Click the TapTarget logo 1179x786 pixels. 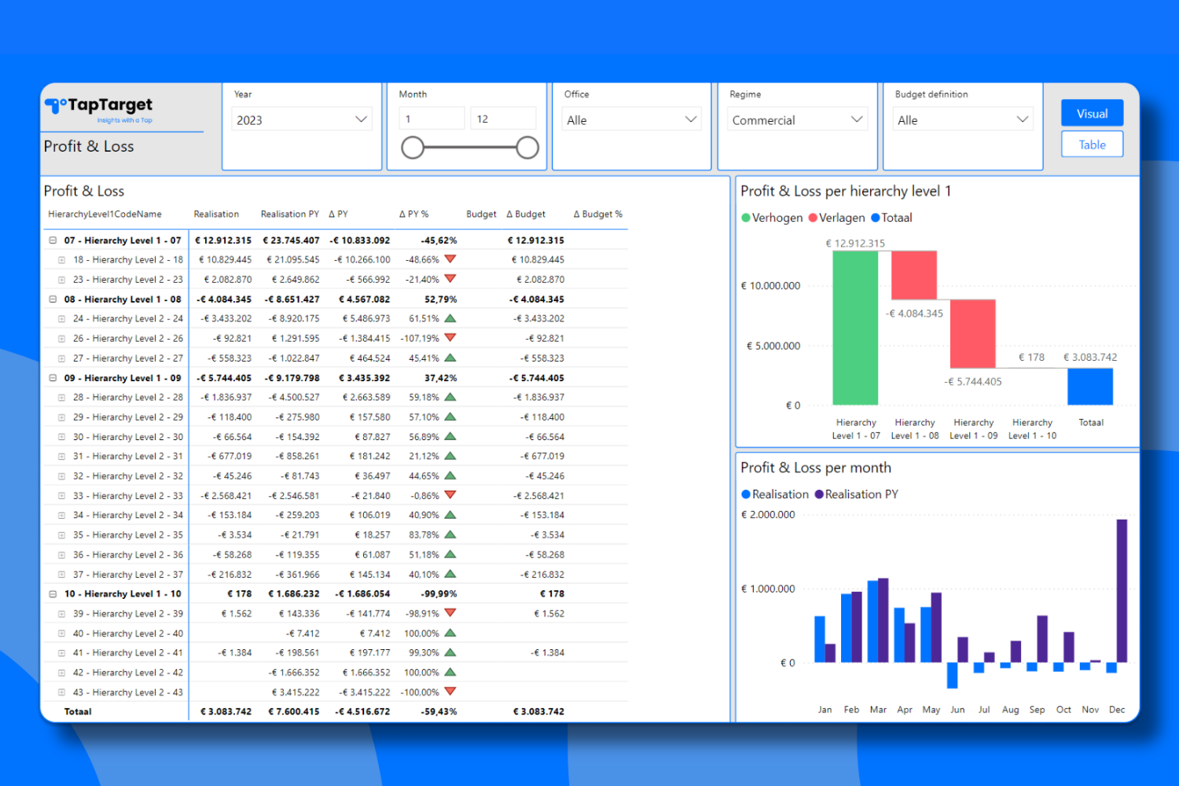(x=98, y=108)
